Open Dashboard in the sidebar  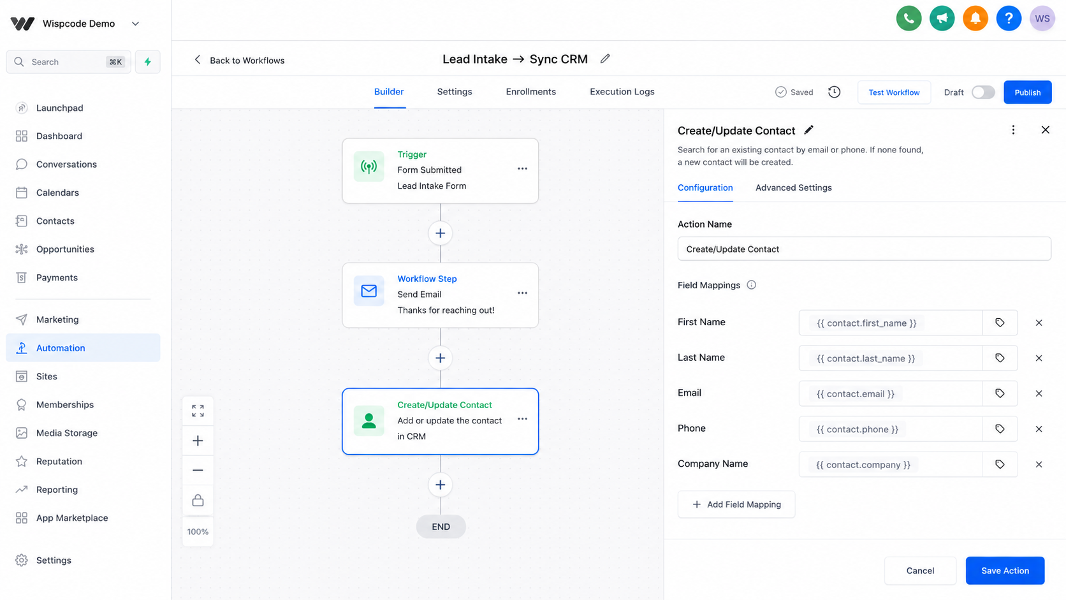tap(83, 136)
